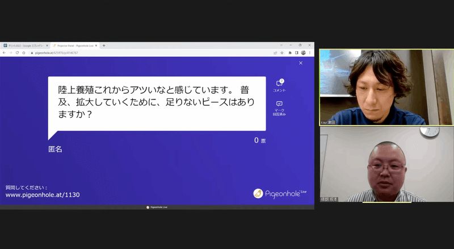Open the comments (コメント) icon
The width and height of the screenshot is (454, 249).
point(279,86)
